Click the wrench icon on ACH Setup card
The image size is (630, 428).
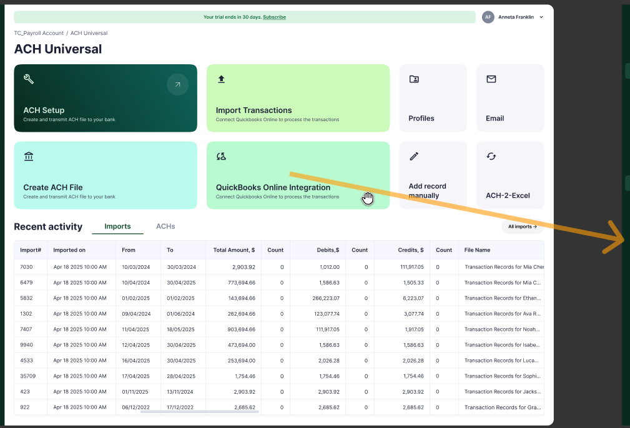[29, 79]
